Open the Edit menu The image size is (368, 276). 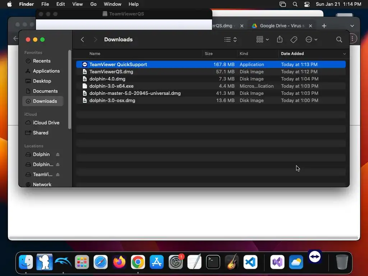(x=60, y=4)
